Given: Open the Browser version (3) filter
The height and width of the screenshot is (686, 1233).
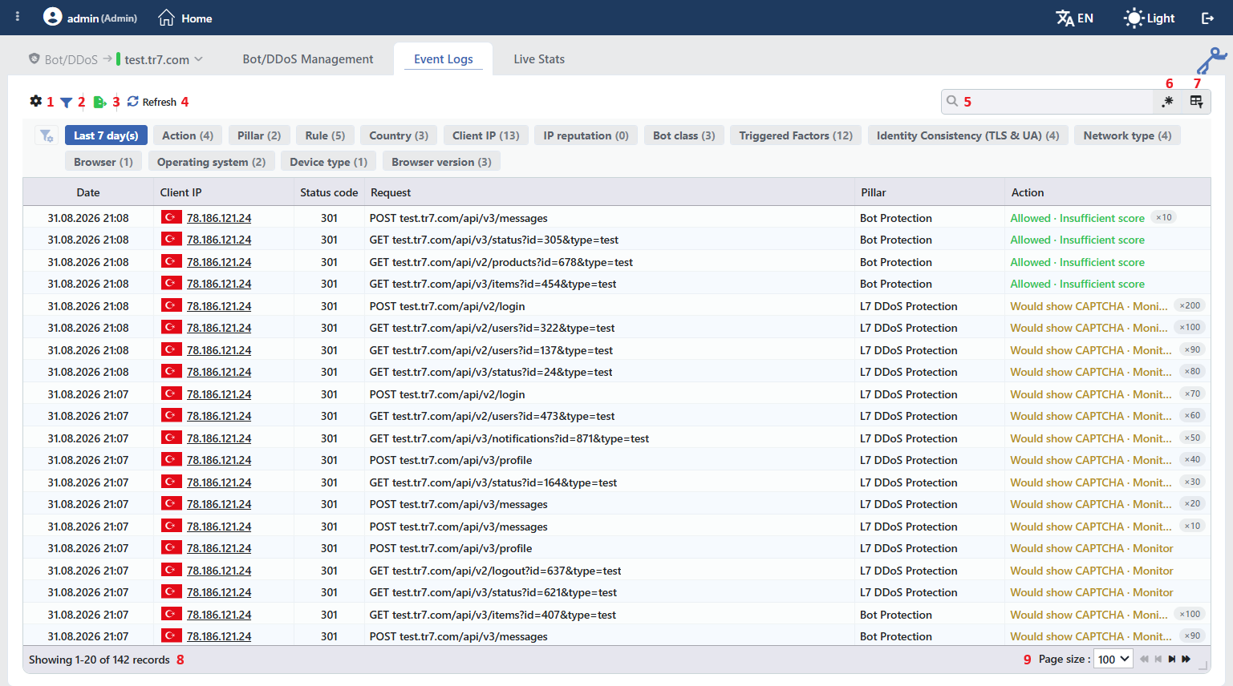Looking at the screenshot, I should coord(441,162).
